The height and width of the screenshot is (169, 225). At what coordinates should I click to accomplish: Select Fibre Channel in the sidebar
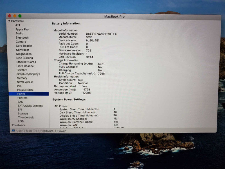coord(26,66)
